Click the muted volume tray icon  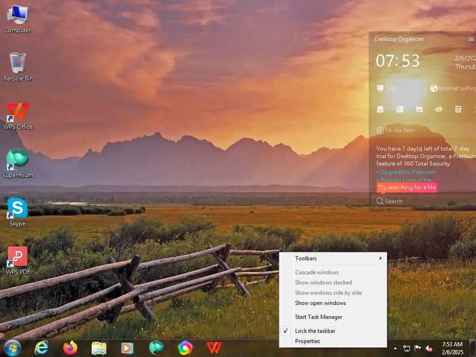(429, 348)
